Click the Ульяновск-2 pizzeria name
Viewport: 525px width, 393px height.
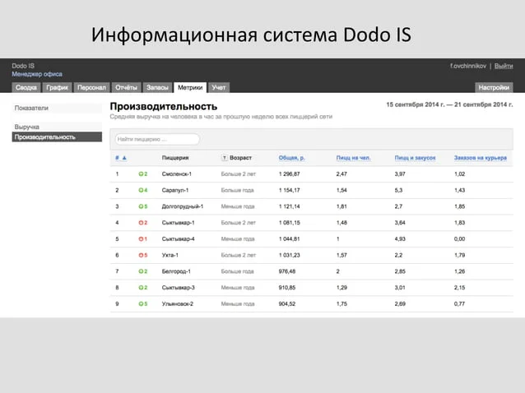178,303
